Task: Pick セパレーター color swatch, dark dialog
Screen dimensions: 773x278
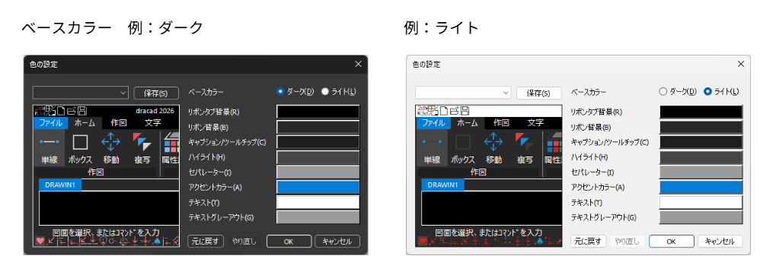Action: [x=318, y=172]
